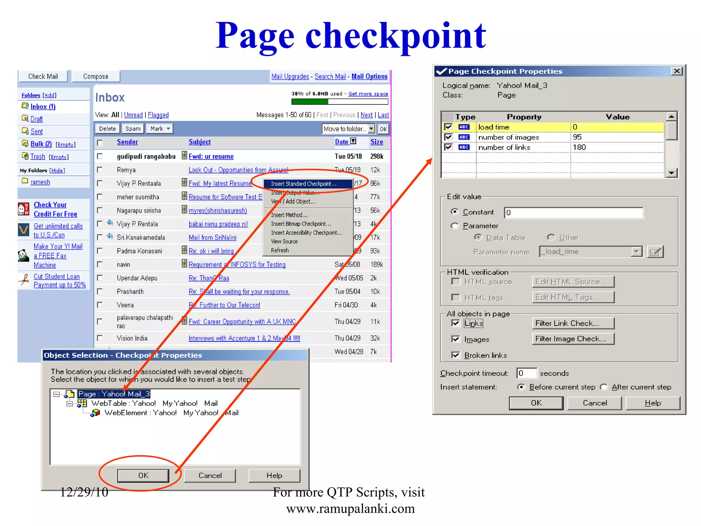Collapse the WebTable tree node
Viewport: 701px width, 526px height.
(x=69, y=404)
